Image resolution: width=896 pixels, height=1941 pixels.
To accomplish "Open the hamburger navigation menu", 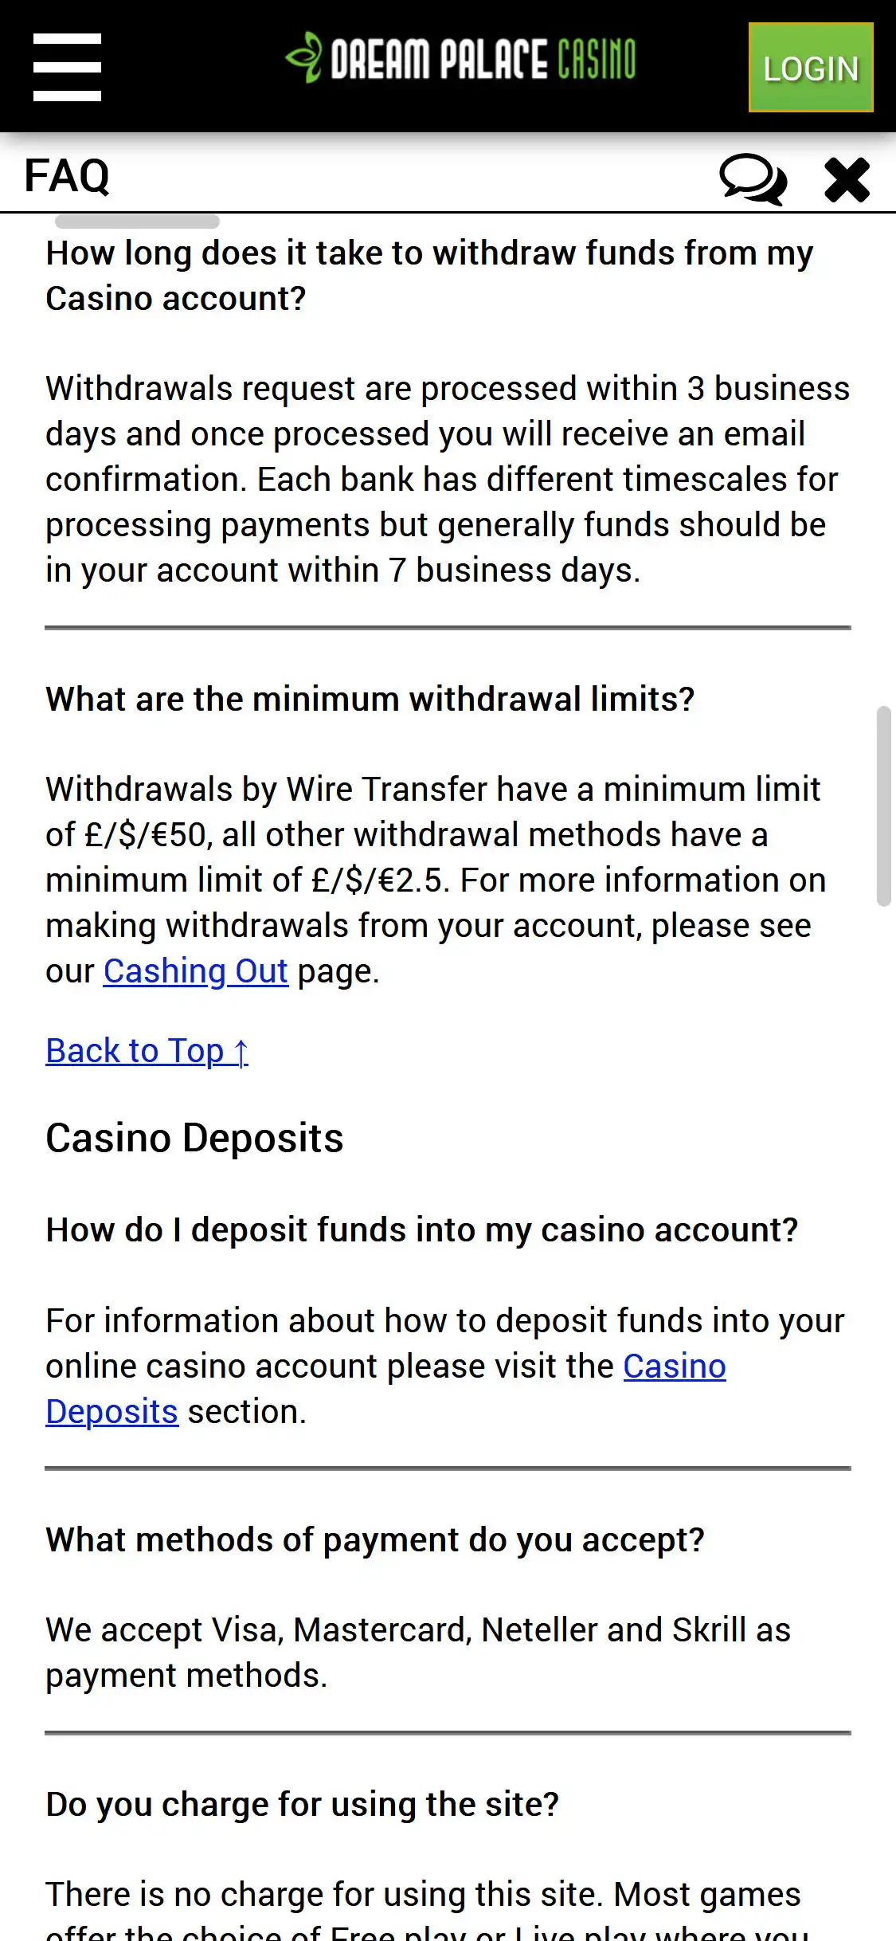I will (67, 67).
